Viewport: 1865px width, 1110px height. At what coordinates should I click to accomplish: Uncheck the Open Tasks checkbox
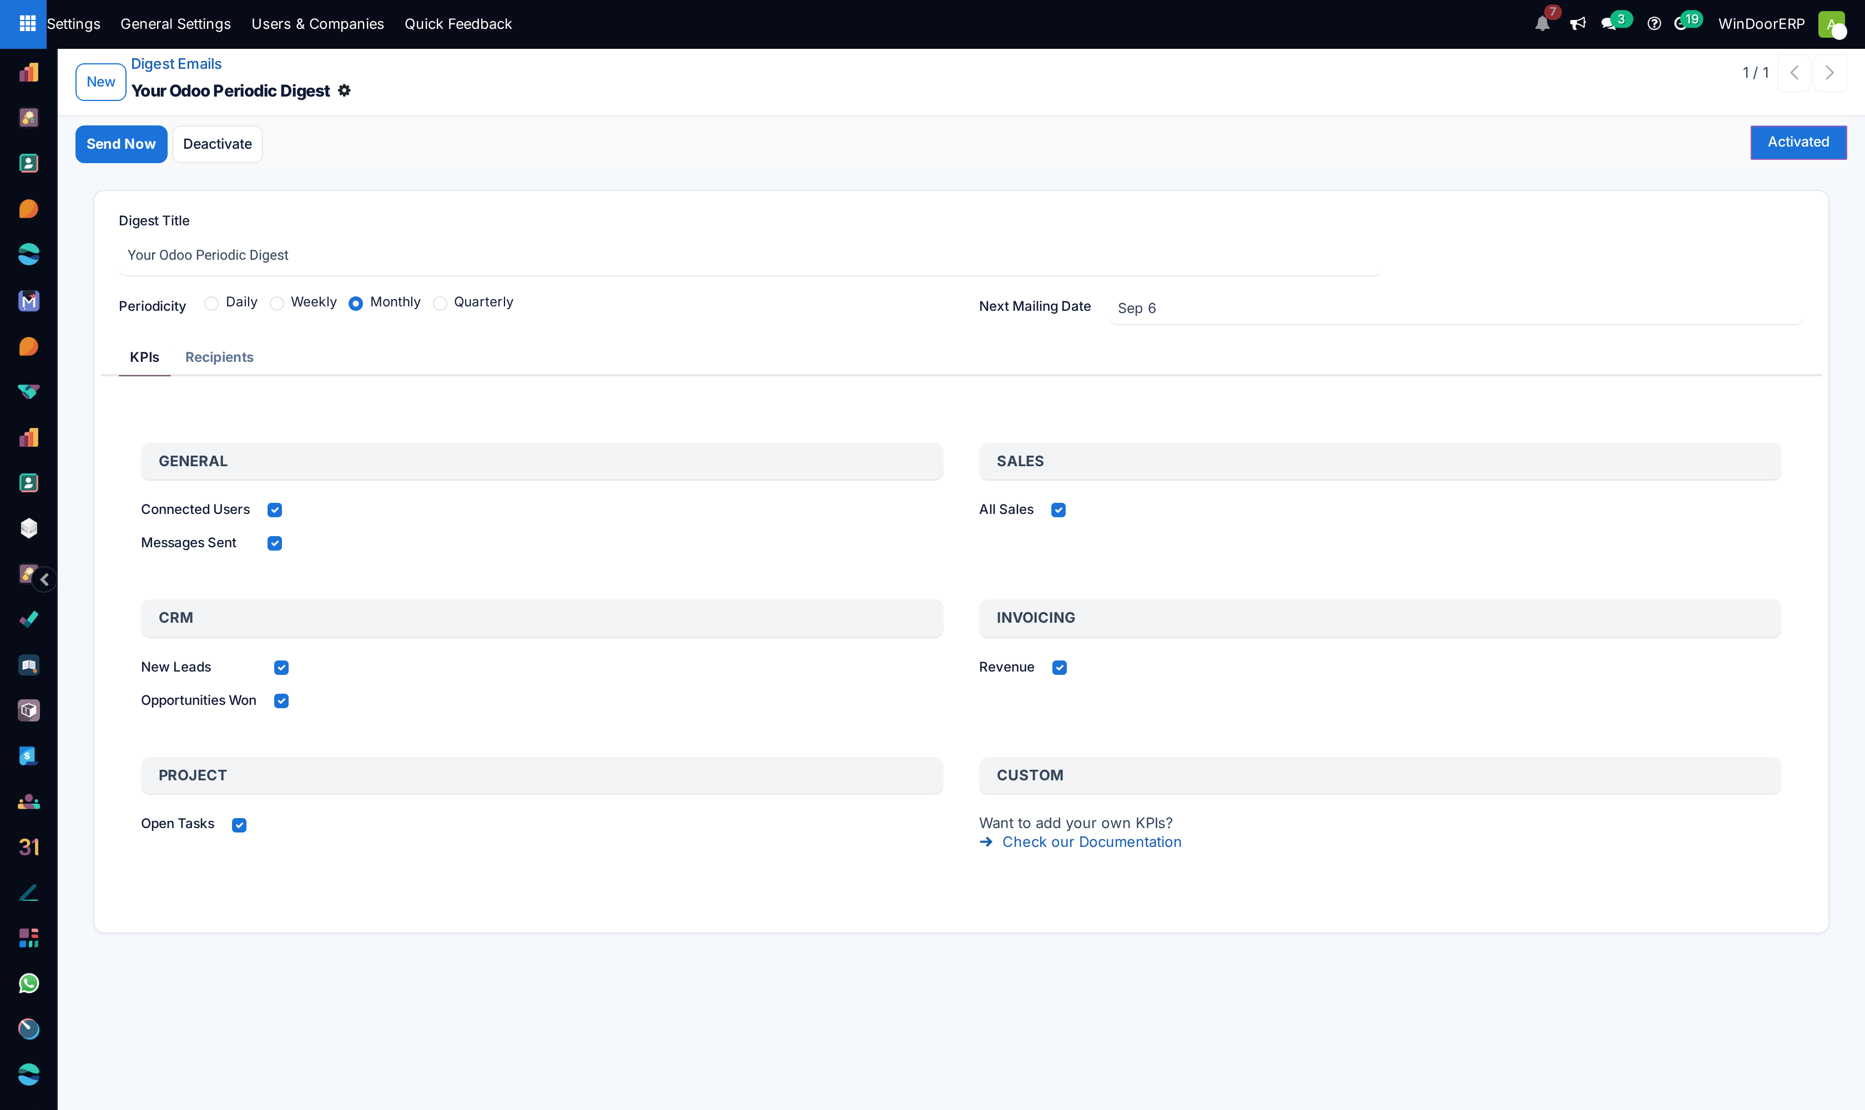point(239,825)
